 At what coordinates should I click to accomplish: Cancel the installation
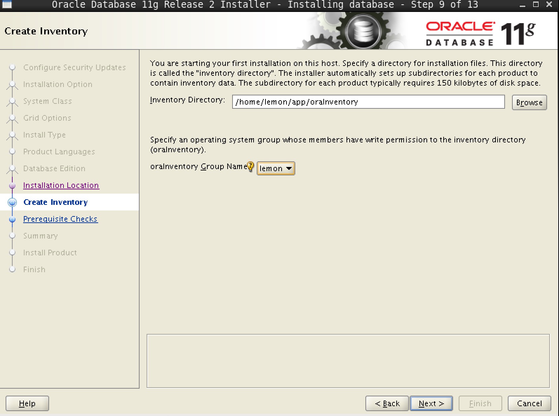pyautogui.click(x=530, y=403)
